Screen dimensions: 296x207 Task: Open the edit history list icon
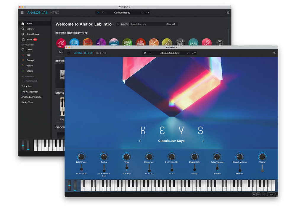(258, 194)
